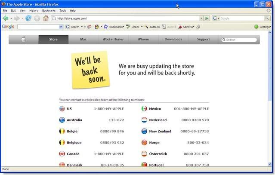Click the US number 1-800-MY-APPLE
Viewport: 275px width, 175px height.
109,109
